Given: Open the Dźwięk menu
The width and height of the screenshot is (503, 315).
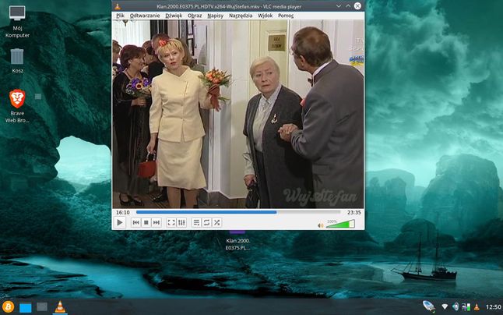Looking at the screenshot, I should 174,16.
